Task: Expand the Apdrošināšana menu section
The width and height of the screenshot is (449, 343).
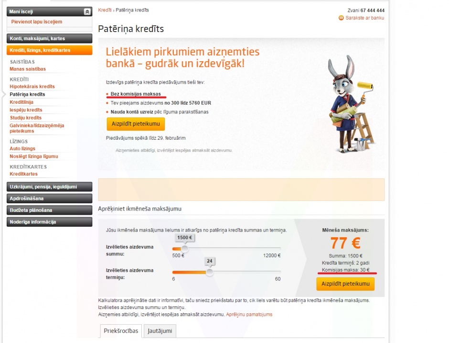Action: pyautogui.click(x=49, y=199)
